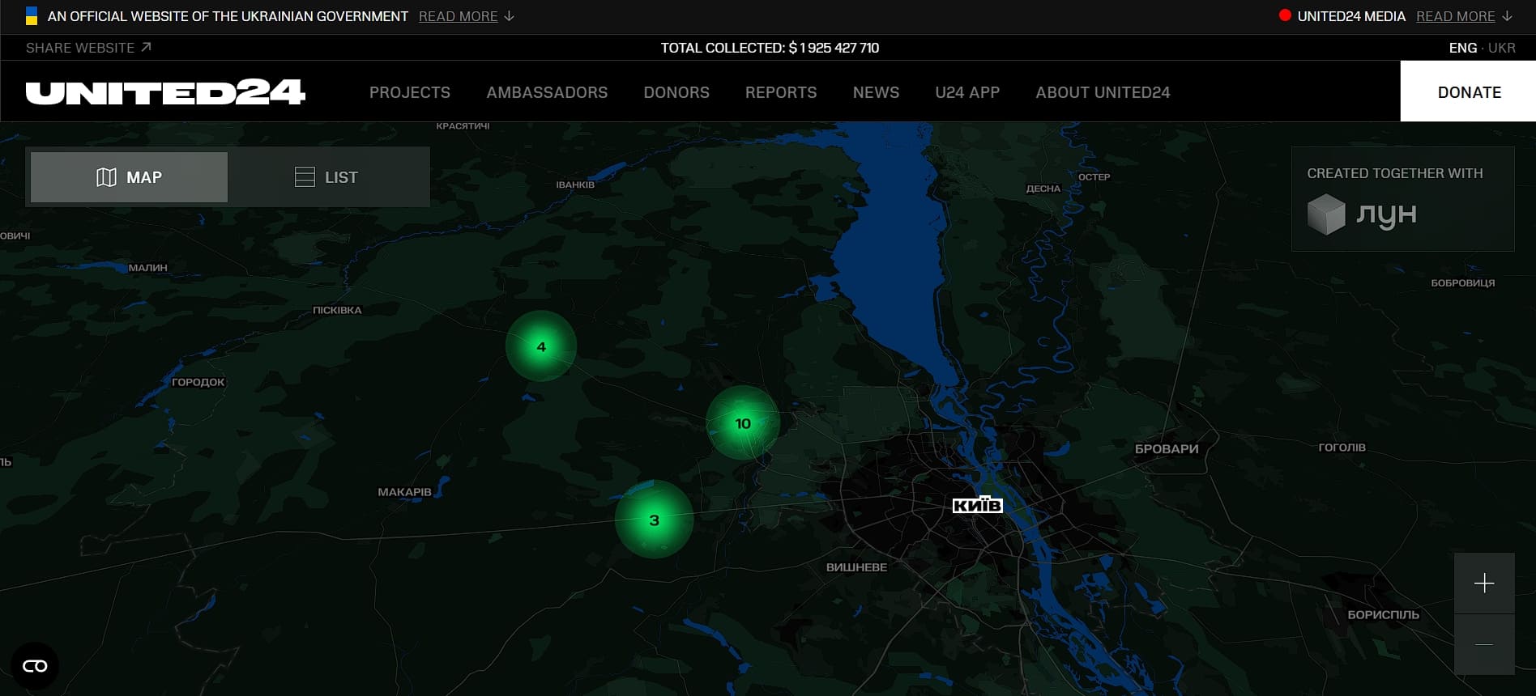Expand Read More next to UNITED24 Media
The height and width of the screenshot is (696, 1536).
coord(1463,16)
